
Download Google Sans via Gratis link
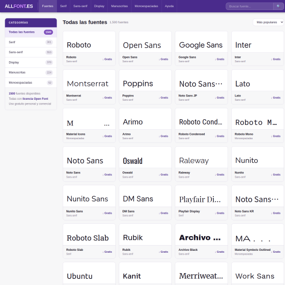pyautogui.click(x=219, y=59)
